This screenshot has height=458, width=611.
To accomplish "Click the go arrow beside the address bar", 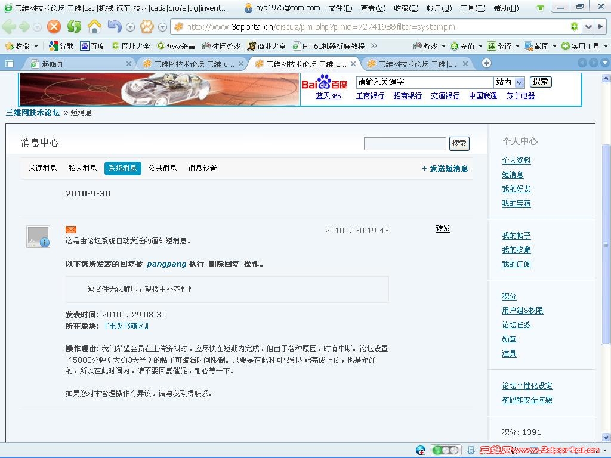I will [x=600, y=27].
